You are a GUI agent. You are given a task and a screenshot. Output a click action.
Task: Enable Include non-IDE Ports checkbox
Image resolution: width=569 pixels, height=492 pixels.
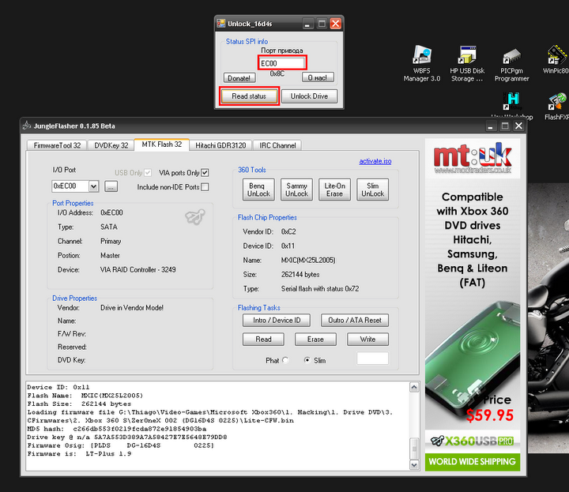[x=205, y=187]
